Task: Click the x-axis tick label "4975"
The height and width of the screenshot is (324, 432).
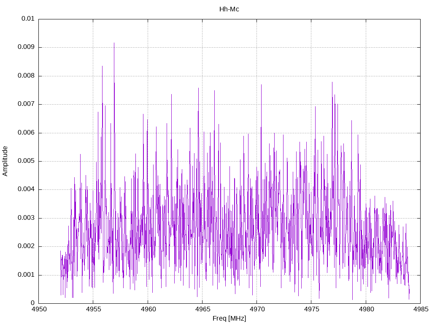Action: coord(312,309)
